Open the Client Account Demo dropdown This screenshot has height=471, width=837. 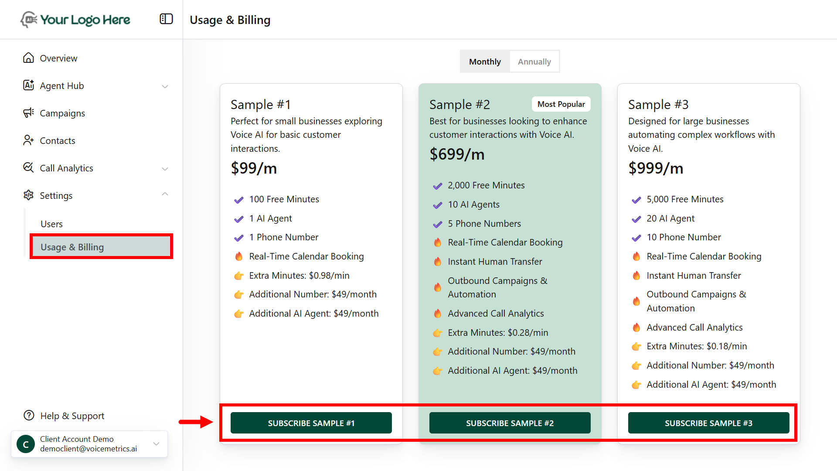click(156, 444)
